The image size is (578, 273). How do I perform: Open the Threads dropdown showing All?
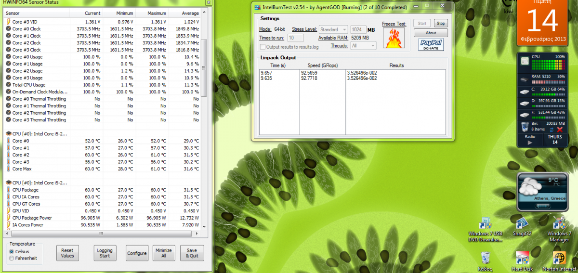pyautogui.click(x=364, y=46)
